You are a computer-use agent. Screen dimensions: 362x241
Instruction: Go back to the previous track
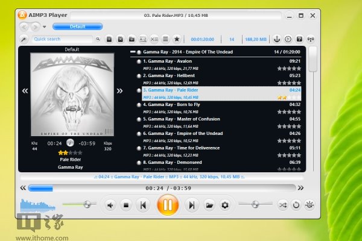pyautogui.click(x=143, y=205)
